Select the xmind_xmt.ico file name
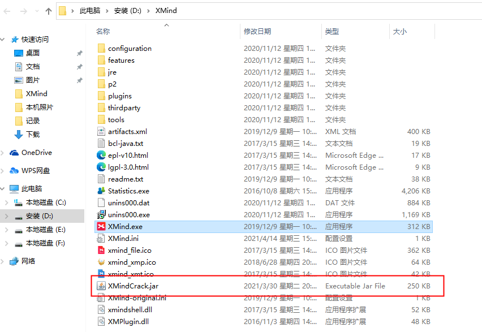 [131, 274]
